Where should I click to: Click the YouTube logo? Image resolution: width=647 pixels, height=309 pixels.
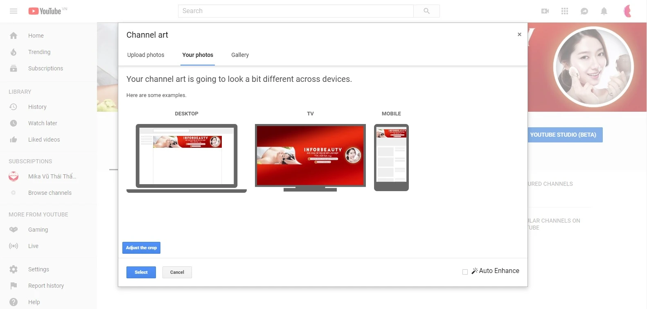click(x=47, y=11)
